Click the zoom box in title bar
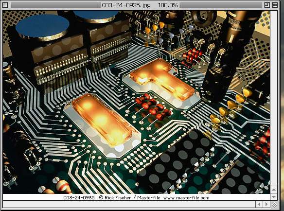The image size is (284, 211). click(x=267, y=5)
